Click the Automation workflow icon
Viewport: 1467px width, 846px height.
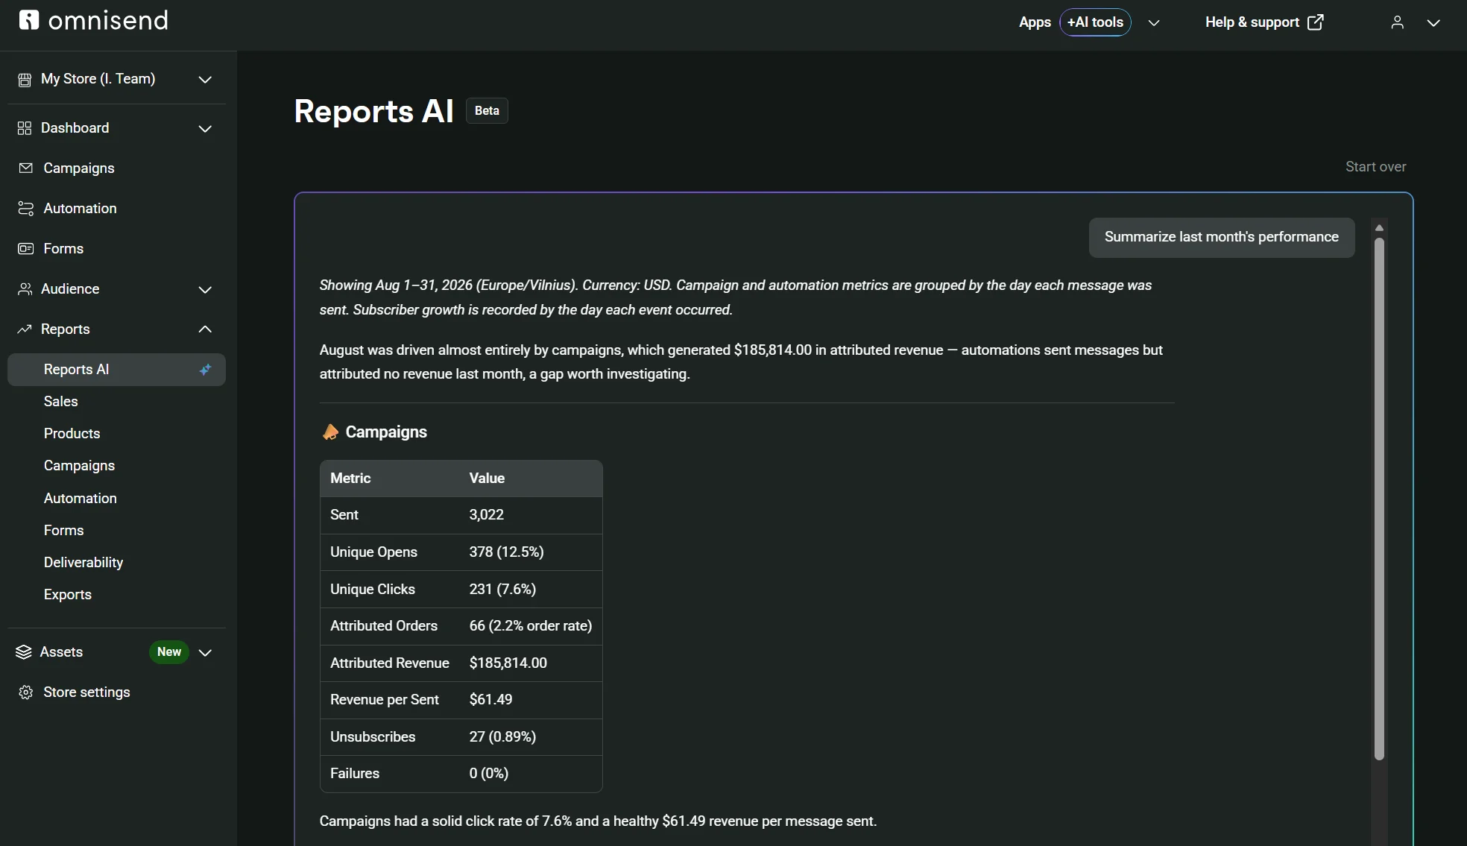(x=26, y=209)
